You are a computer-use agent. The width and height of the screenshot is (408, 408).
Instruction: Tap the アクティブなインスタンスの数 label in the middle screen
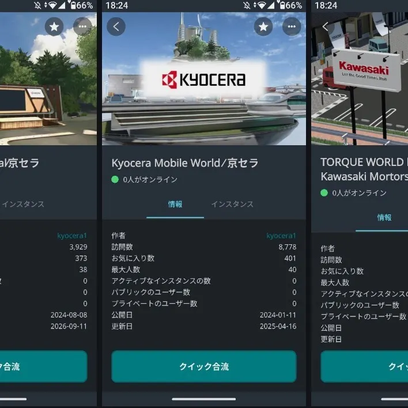click(x=161, y=281)
